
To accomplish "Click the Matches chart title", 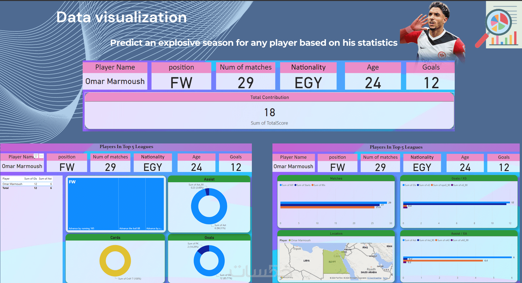I will (x=336, y=178).
